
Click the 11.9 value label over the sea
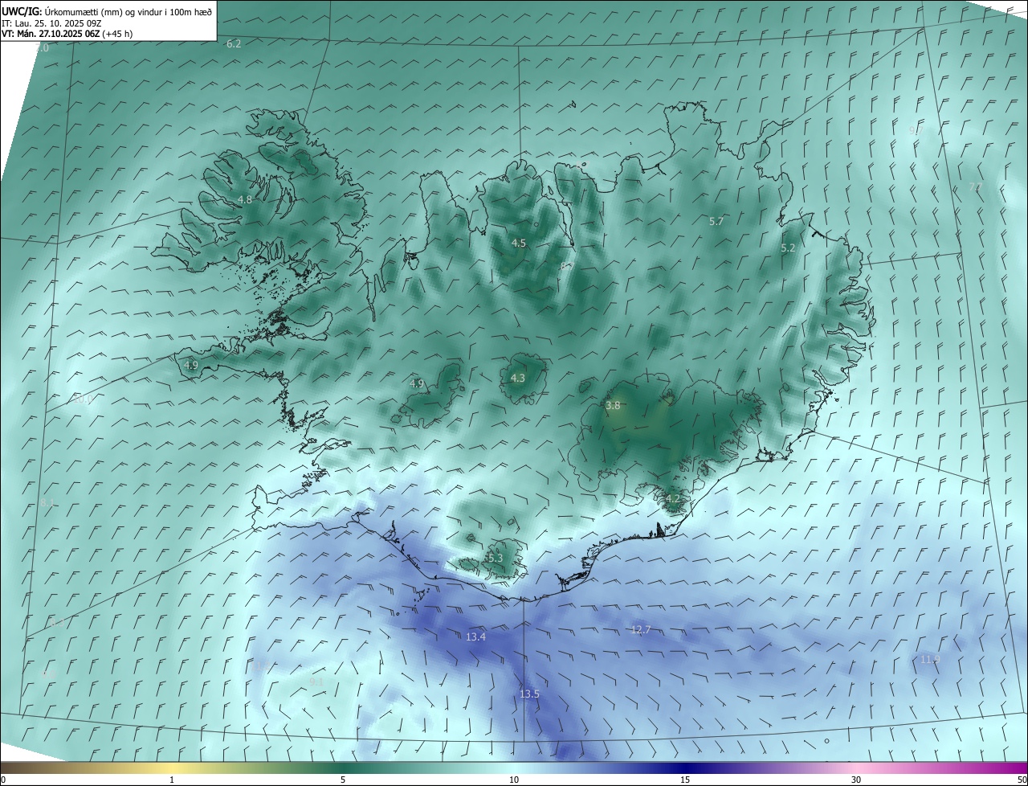(930, 659)
